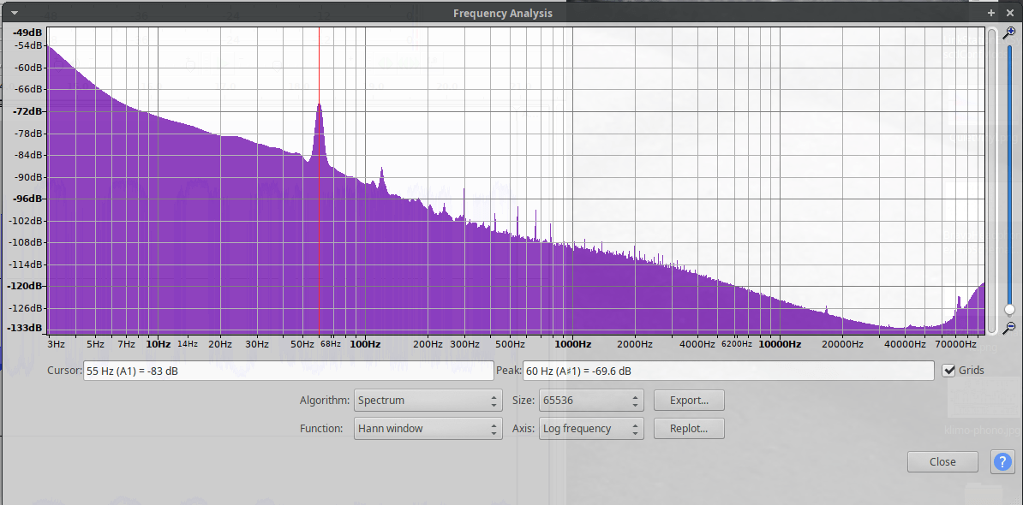Image resolution: width=1023 pixels, height=505 pixels.
Task: Click the Replot... button
Action: pyautogui.click(x=689, y=429)
